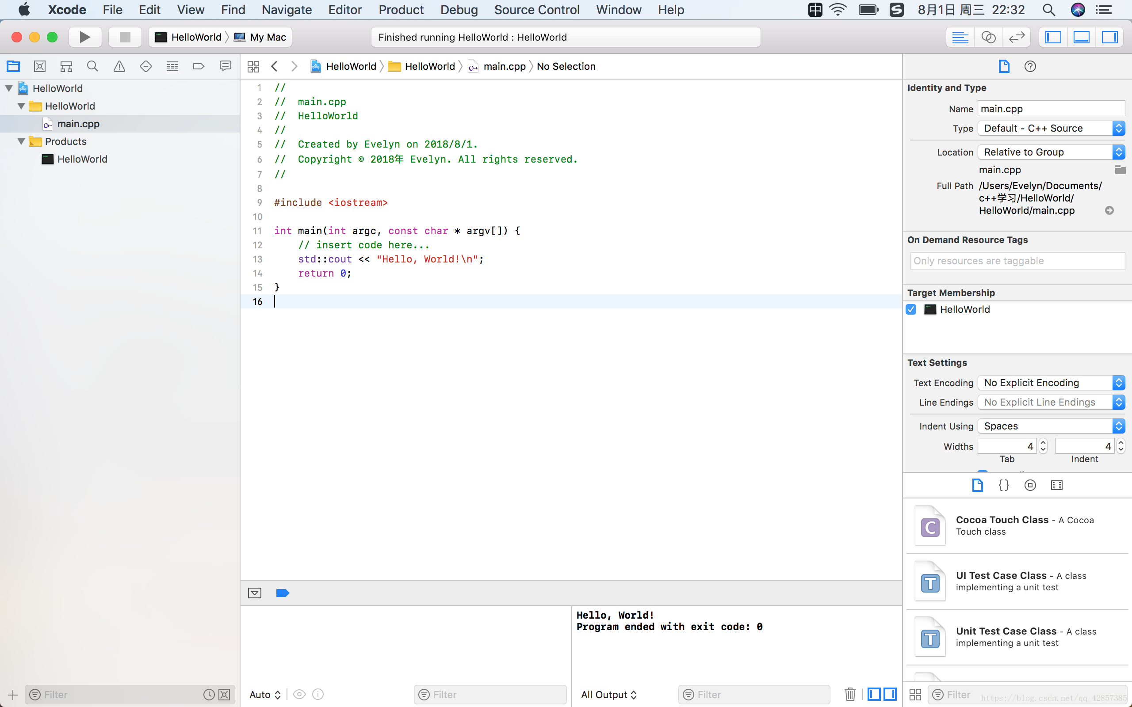Open the Find menu
1132x707 pixels.
click(x=233, y=10)
